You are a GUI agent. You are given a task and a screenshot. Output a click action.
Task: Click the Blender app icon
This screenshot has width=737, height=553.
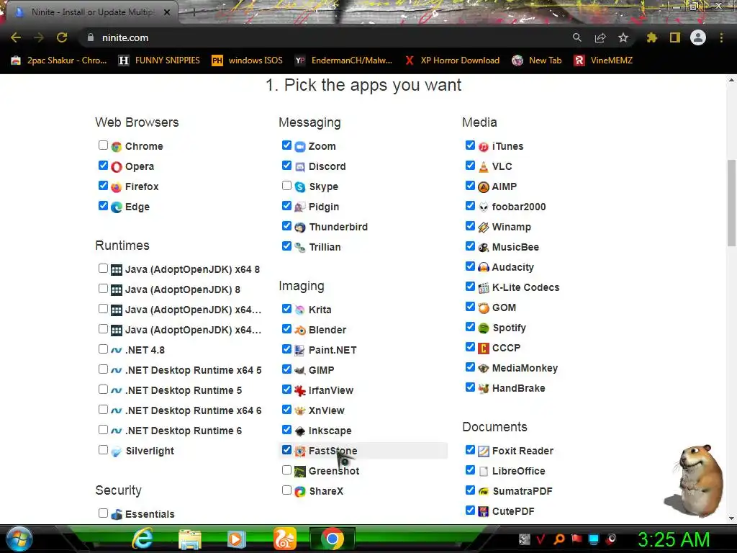coord(300,330)
